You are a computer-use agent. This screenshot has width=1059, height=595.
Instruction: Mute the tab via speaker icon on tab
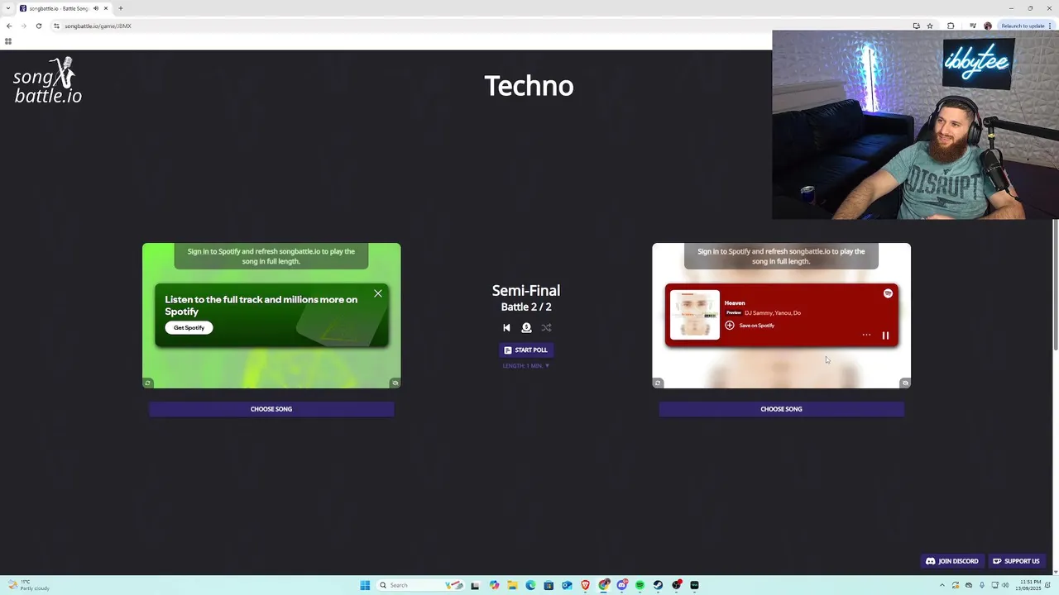click(x=96, y=8)
